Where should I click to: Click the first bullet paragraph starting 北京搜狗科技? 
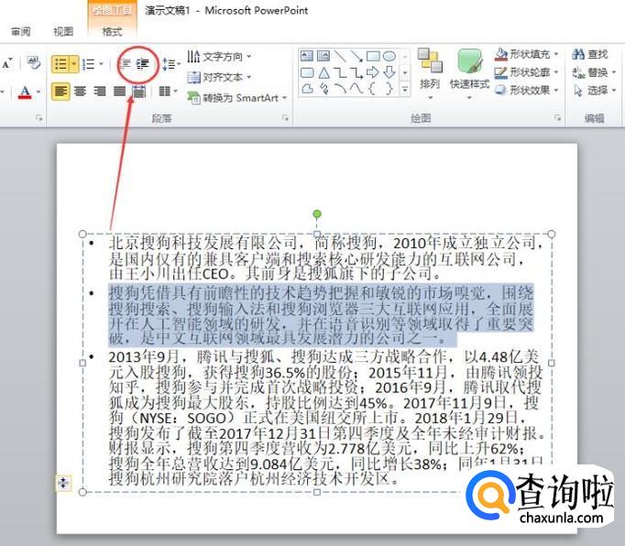click(x=325, y=257)
